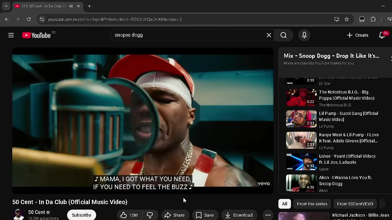Open the browser media controls icon

389,19
